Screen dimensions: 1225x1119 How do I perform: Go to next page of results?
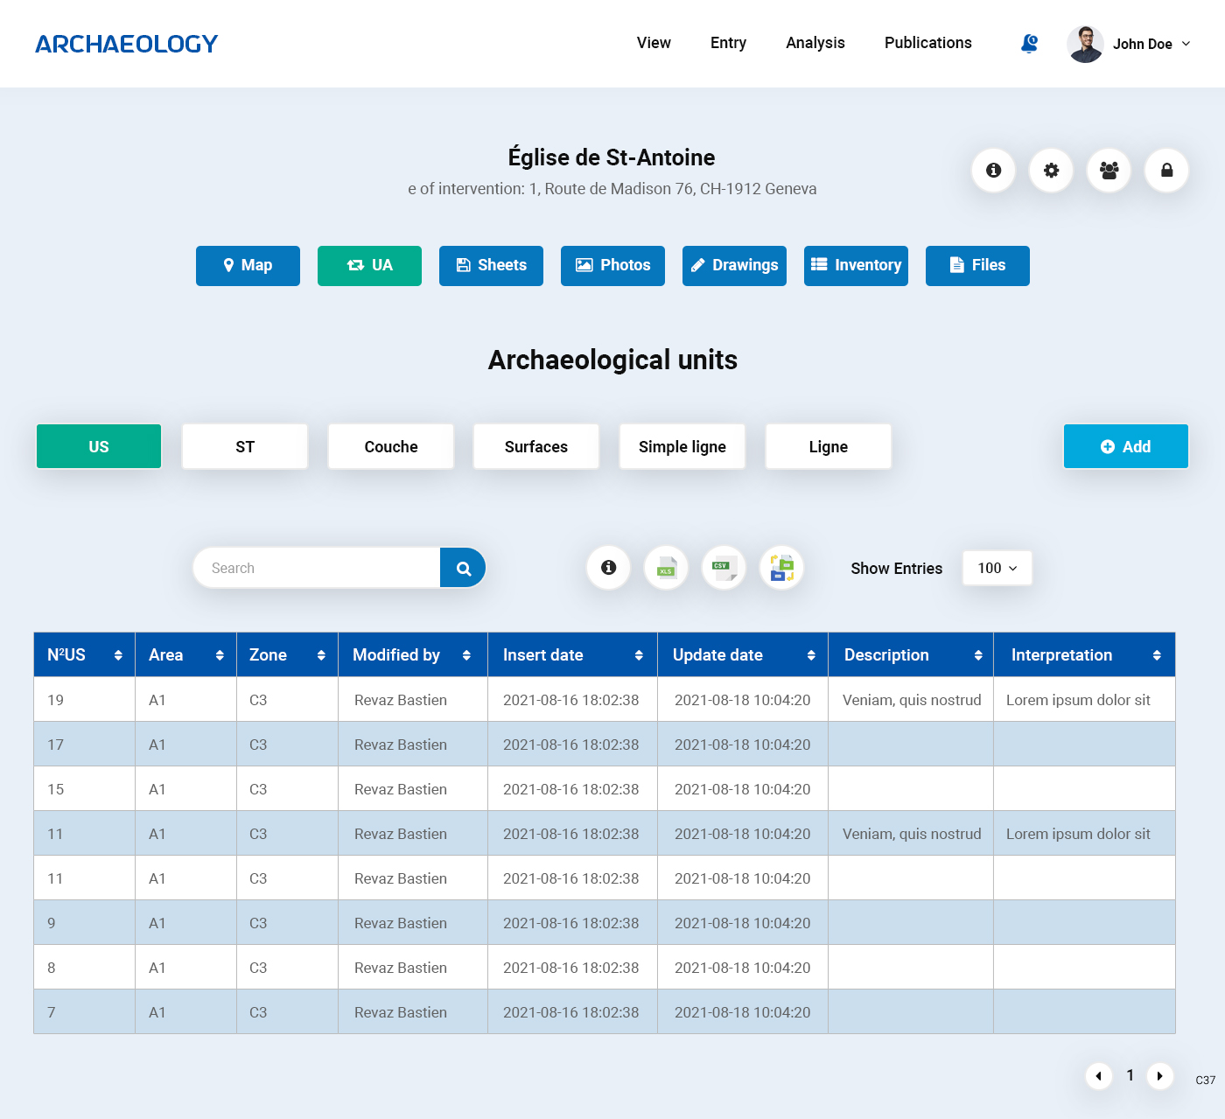pyautogui.click(x=1160, y=1076)
